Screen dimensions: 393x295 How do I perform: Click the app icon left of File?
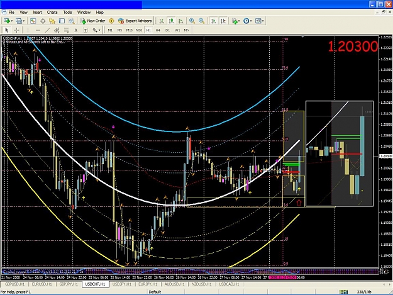(4, 12)
